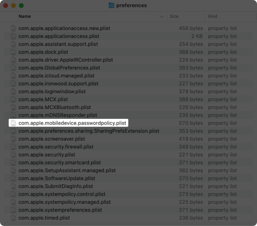The width and height of the screenshot is (257, 226).
Task: Click the 570 bytes size value
Action: 191,123
